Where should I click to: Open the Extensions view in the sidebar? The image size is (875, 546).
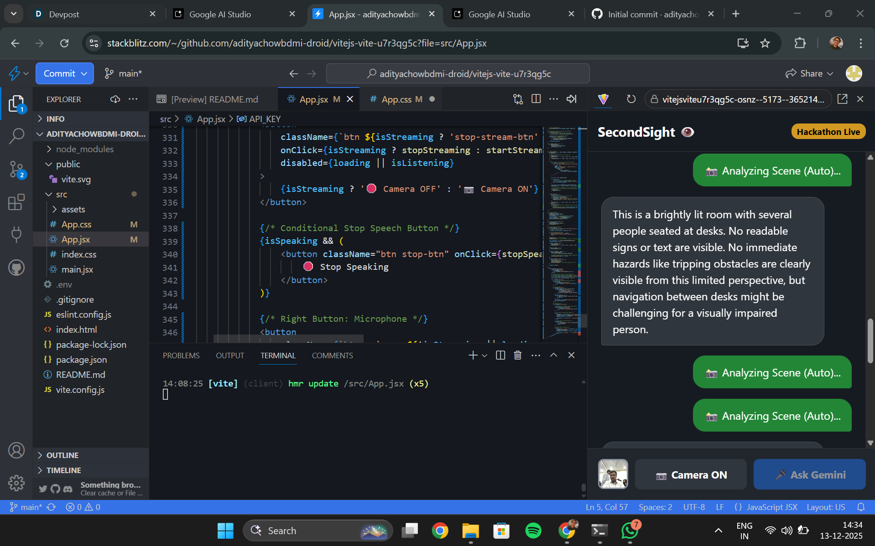click(x=16, y=202)
